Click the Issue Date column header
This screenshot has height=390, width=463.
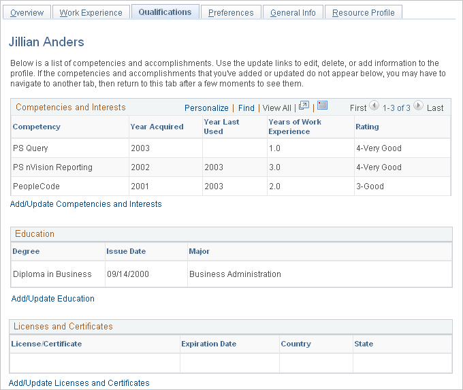[x=126, y=251]
